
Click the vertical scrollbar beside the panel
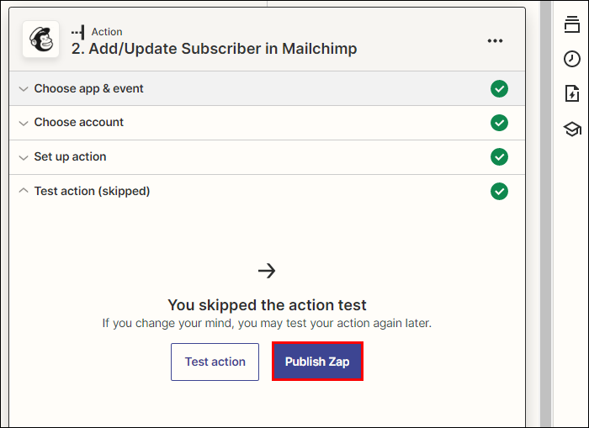546,214
